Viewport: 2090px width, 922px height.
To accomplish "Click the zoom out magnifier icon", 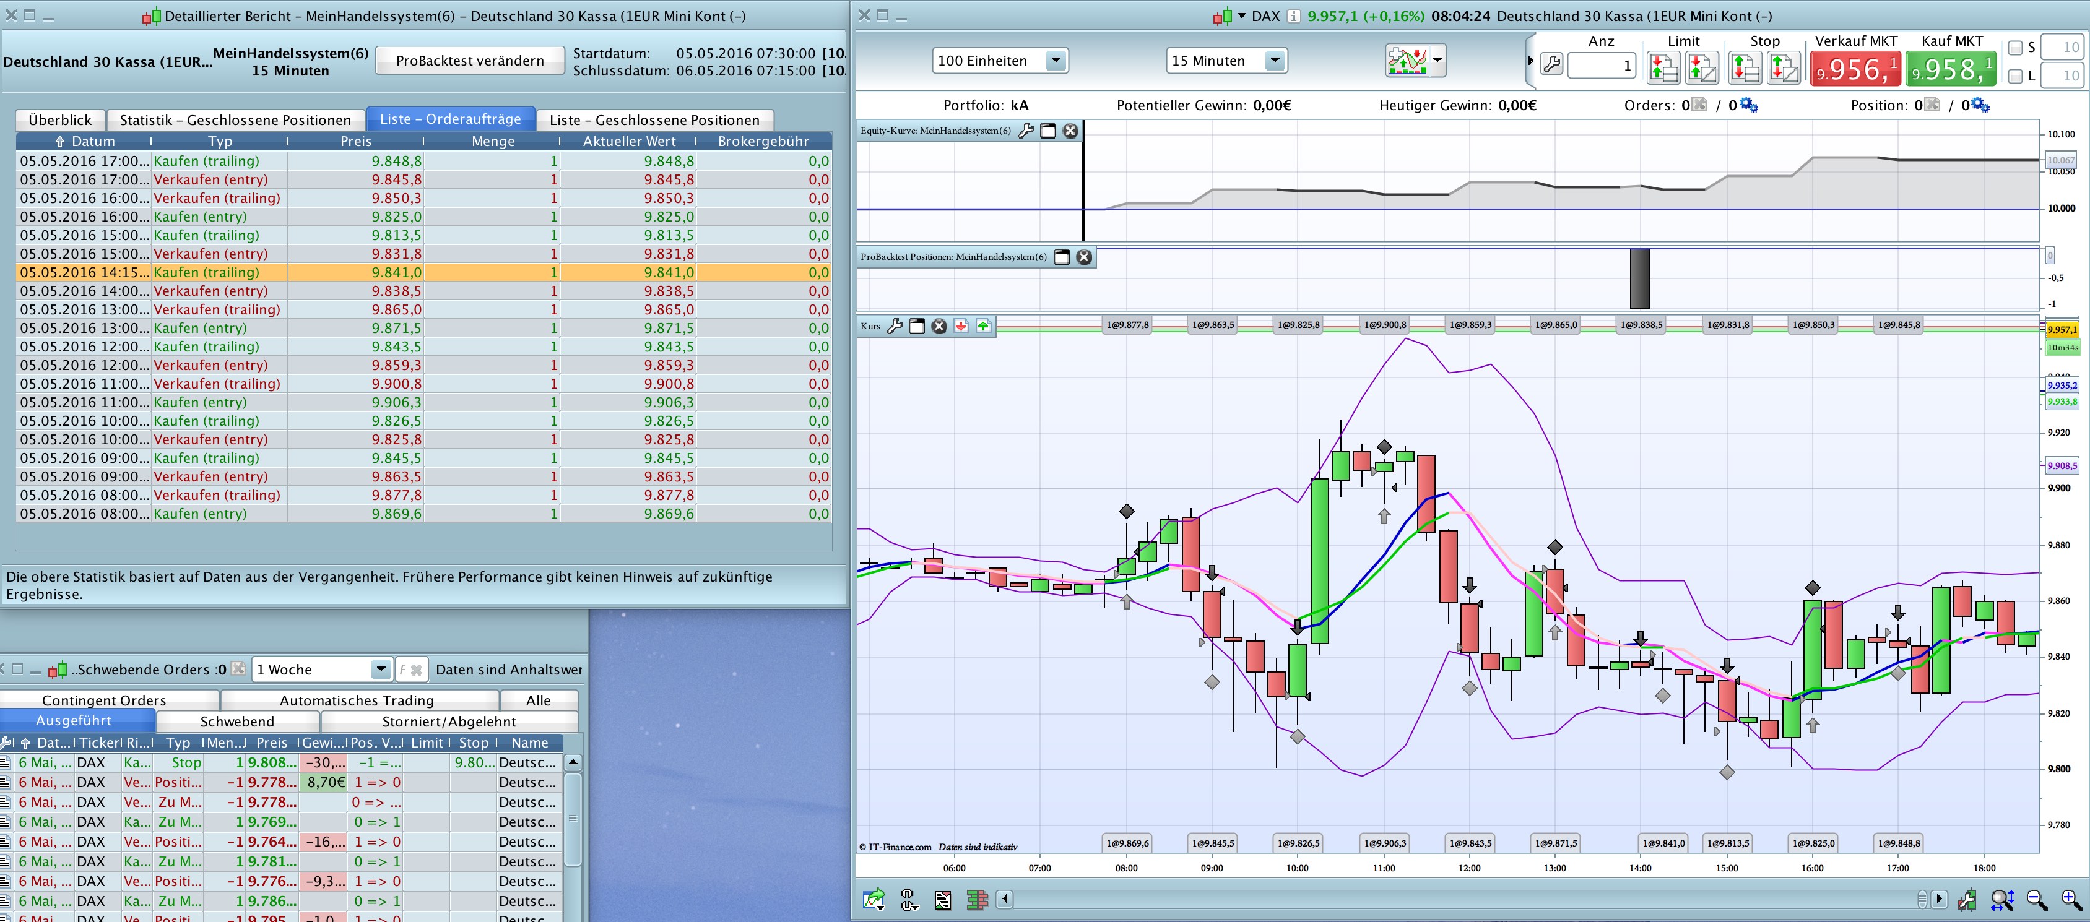I will [2037, 898].
